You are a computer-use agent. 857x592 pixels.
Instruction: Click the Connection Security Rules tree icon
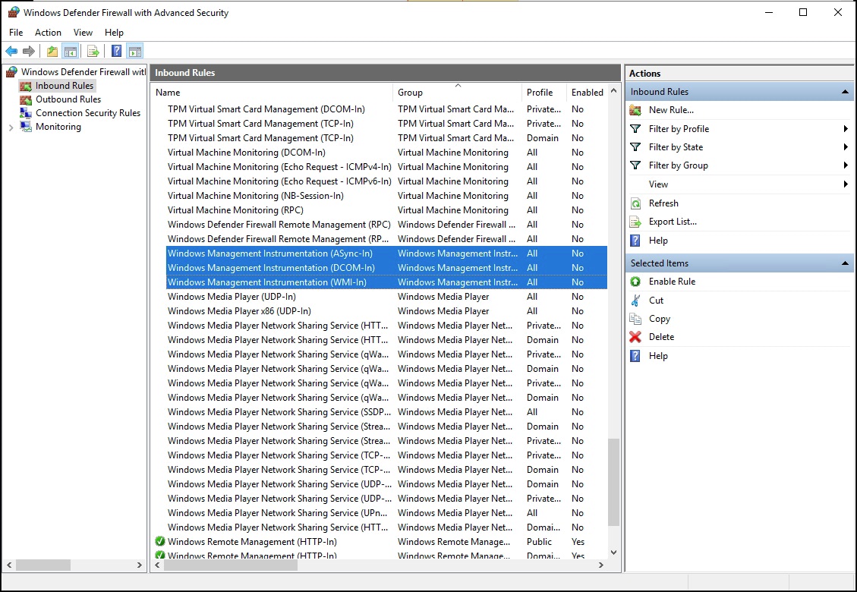point(26,113)
